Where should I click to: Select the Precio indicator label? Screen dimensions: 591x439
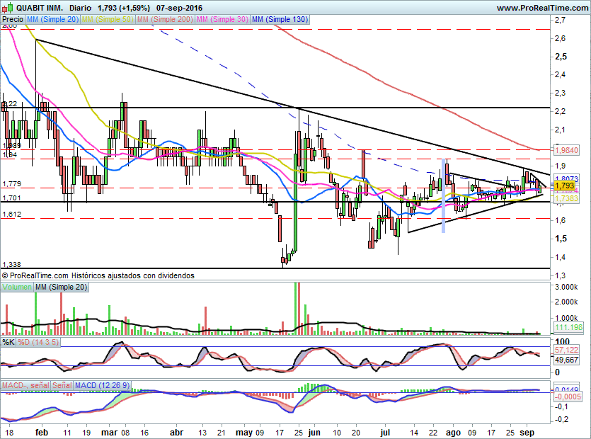(12, 20)
